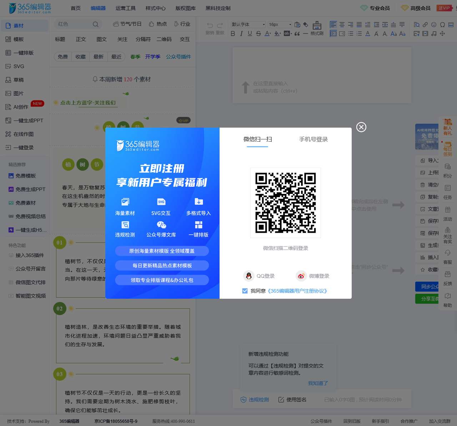457x426 pixels.
Task: Toggle bold formatting
Action: [x=233, y=34]
